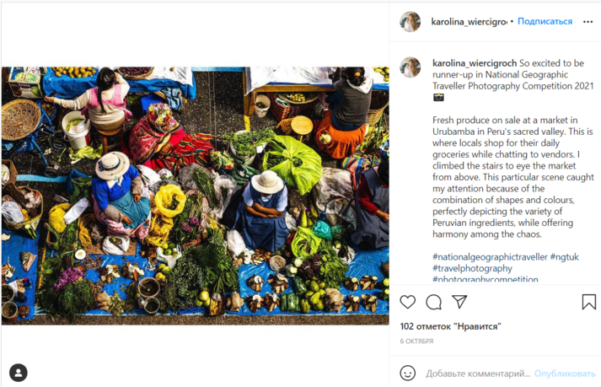Viewport: 601px width, 387px height.
Task: View the 102 отметок "Нравится" likes list
Action: coord(450,326)
